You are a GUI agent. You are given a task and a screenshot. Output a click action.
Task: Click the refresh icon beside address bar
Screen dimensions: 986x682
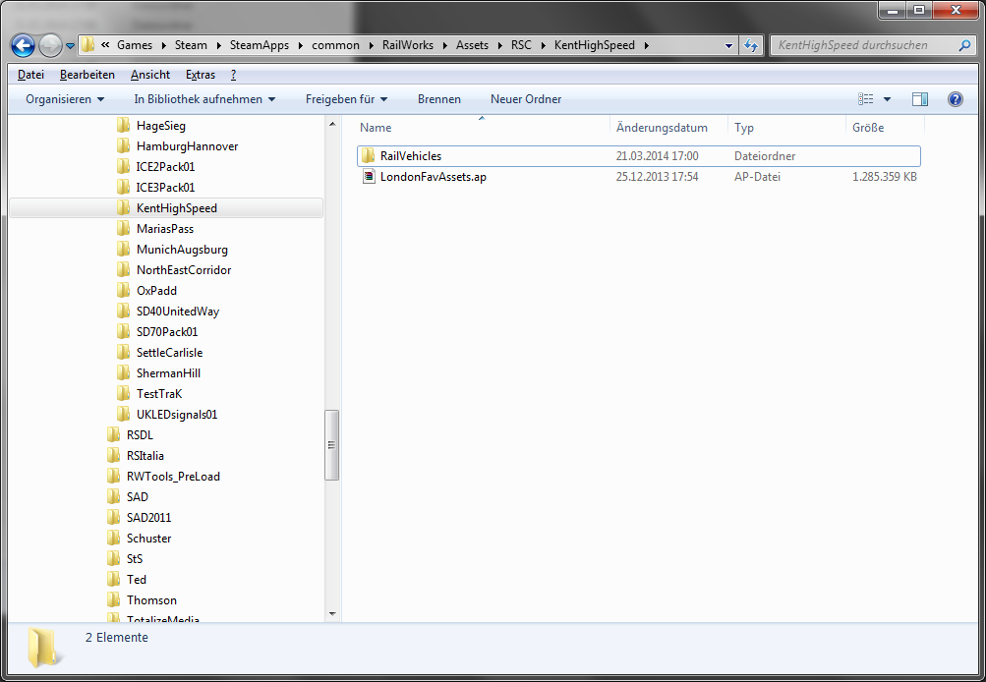point(751,45)
